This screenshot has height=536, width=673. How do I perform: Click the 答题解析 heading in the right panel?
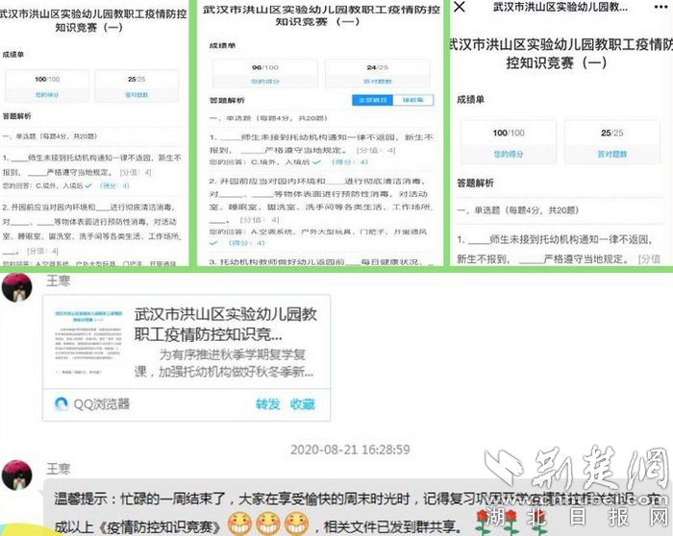pyautogui.click(x=475, y=183)
